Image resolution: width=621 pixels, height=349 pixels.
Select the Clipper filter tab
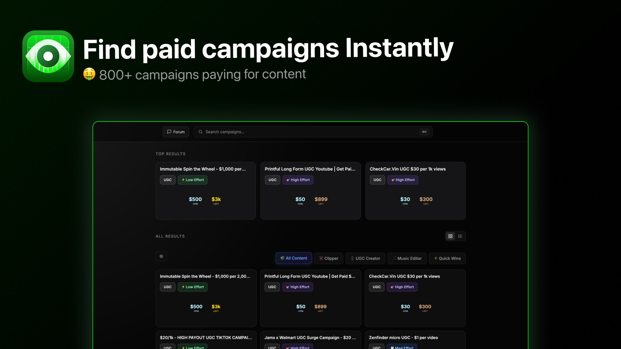tap(329, 259)
